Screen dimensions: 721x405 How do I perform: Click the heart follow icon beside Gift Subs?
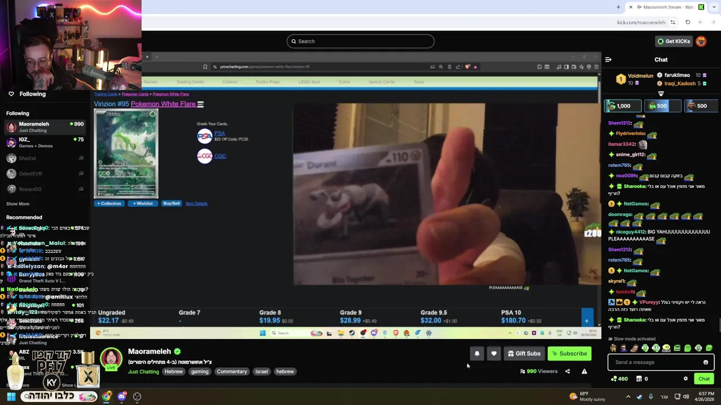494,353
